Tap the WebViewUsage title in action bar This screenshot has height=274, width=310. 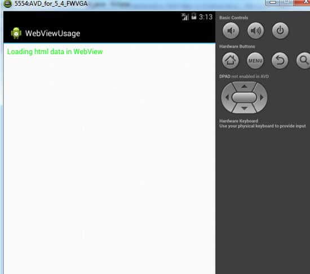click(x=52, y=33)
